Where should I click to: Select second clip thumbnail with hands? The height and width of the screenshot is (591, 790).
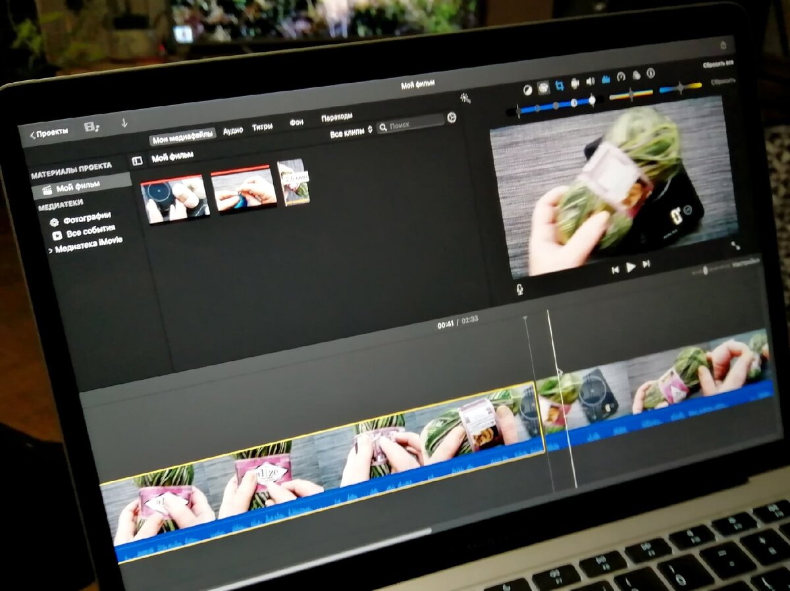[244, 189]
